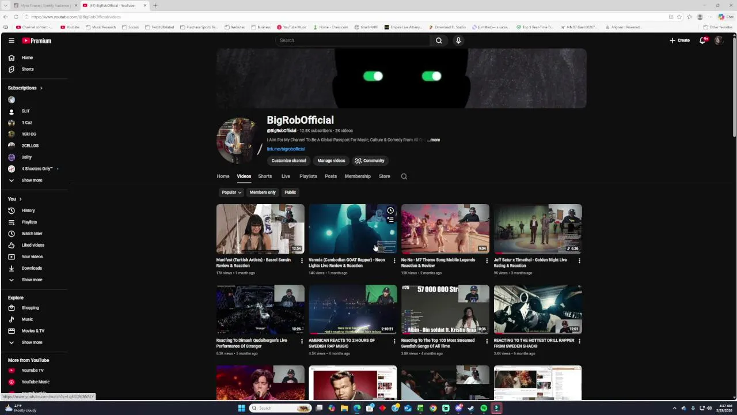
Task: Click the channel search magnifier icon
Action: [x=404, y=176]
